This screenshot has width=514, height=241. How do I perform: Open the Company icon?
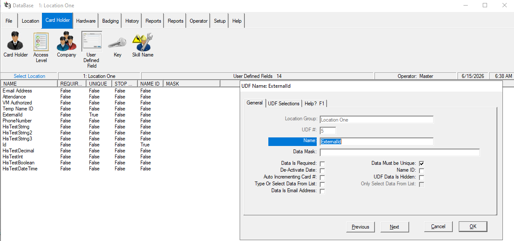click(x=66, y=42)
